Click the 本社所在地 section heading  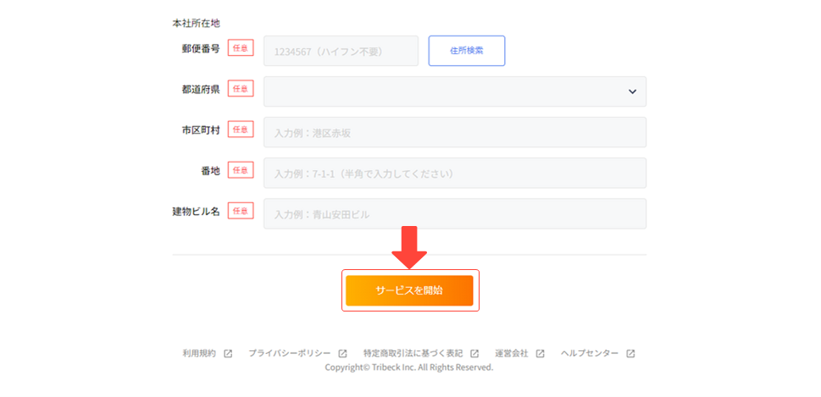point(197,24)
